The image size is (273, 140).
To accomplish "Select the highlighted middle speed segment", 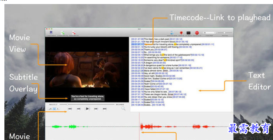I will (54, 109).
